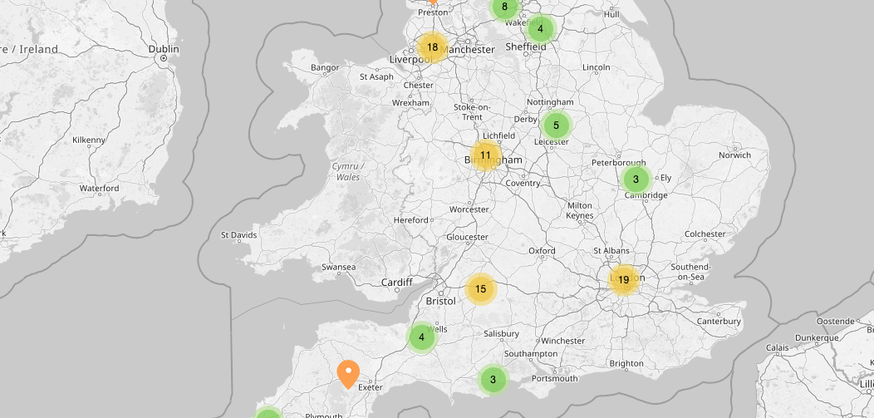Click the Swansea city label
874x418 pixels.
(x=338, y=268)
